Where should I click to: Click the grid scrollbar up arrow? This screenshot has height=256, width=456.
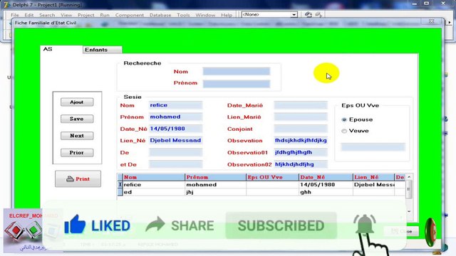[x=409, y=177]
